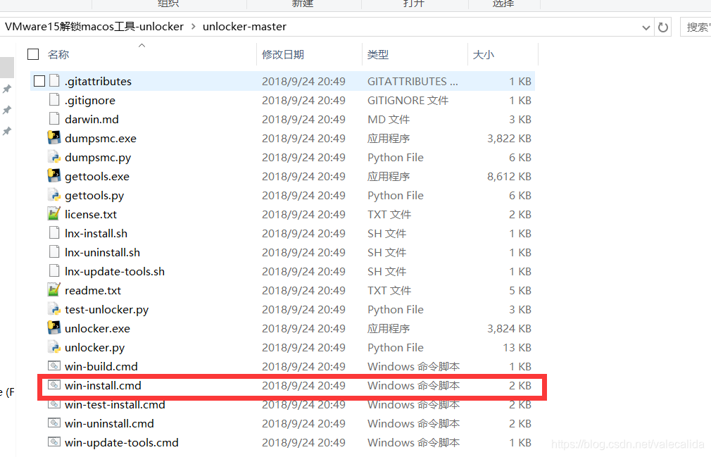711x457 pixels.
Task: Select the win-test-install.cmd file name
Action: 115,404
